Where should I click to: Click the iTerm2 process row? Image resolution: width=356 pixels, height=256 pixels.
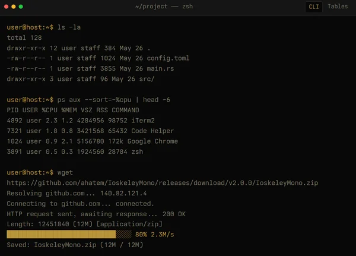[x=81, y=121]
